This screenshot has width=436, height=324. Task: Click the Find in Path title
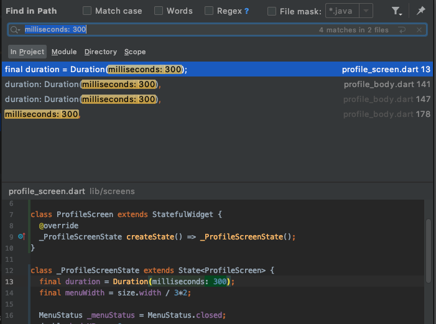(x=31, y=11)
